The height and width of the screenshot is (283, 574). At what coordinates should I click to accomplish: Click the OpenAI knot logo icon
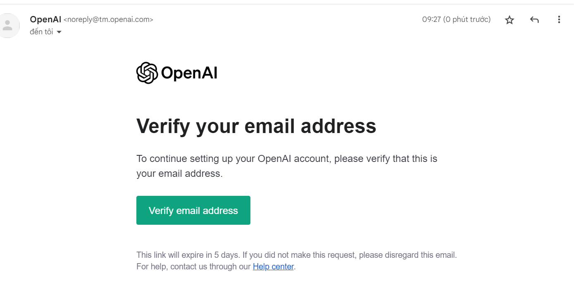147,73
